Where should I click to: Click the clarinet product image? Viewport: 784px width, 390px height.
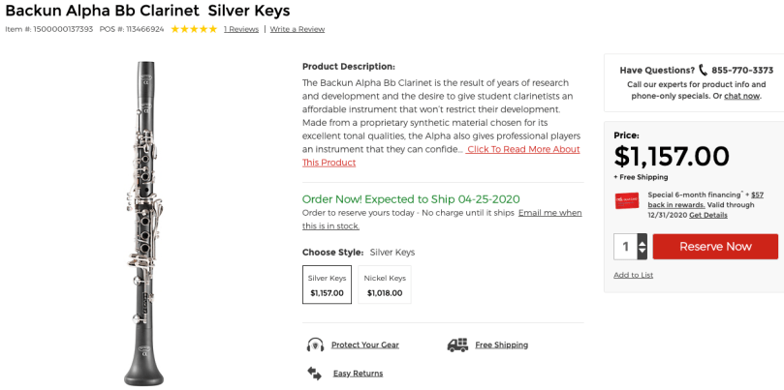click(x=146, y=223)
